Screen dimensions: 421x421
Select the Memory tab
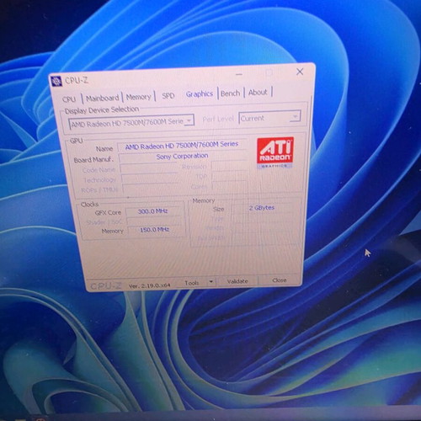[x=138, y=97]
